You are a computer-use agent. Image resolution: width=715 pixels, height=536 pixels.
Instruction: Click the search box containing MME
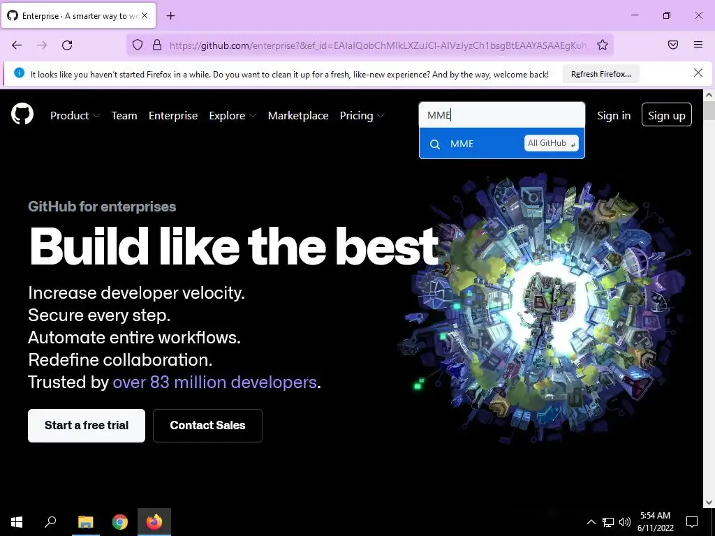coord(501,115)
